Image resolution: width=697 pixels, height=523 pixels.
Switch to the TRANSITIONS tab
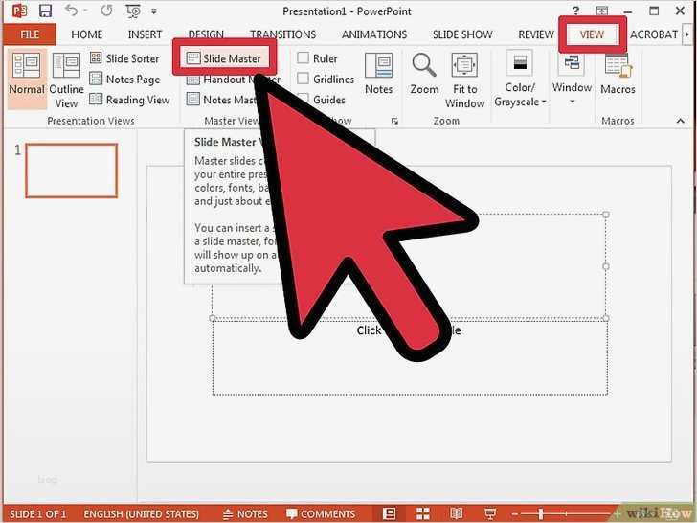283,34
